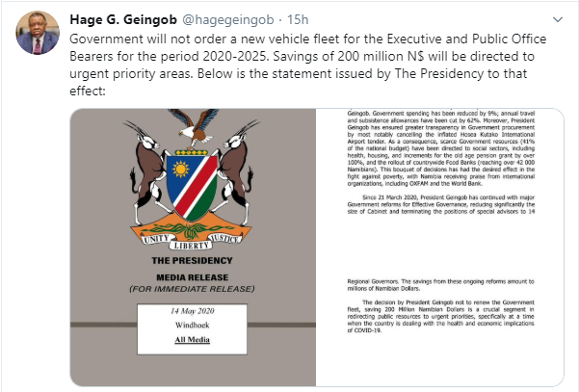Open the statement text page image

click(439, 248)
